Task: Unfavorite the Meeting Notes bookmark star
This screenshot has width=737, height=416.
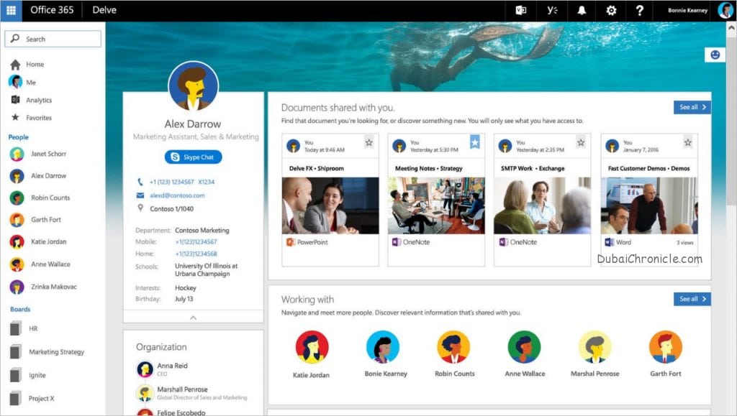Action: point(475,142)
